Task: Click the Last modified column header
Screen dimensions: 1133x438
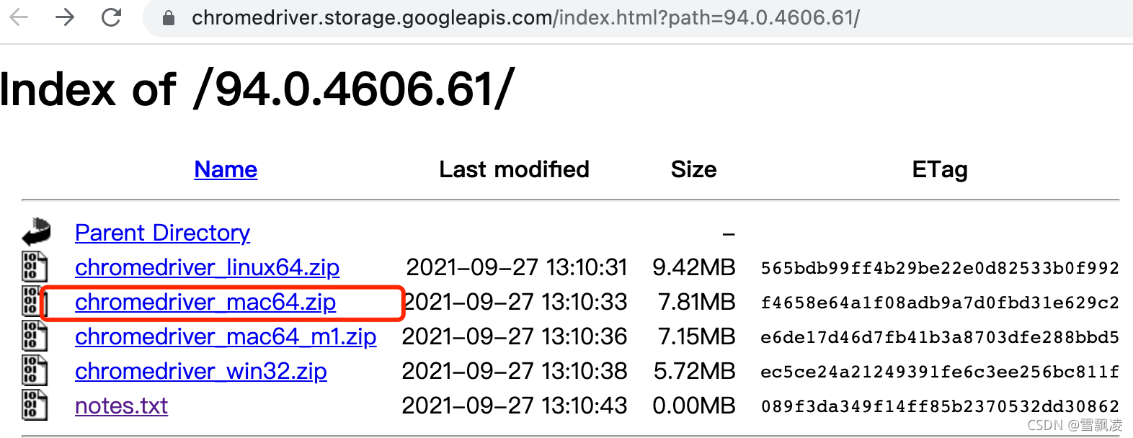Action: 514,169
